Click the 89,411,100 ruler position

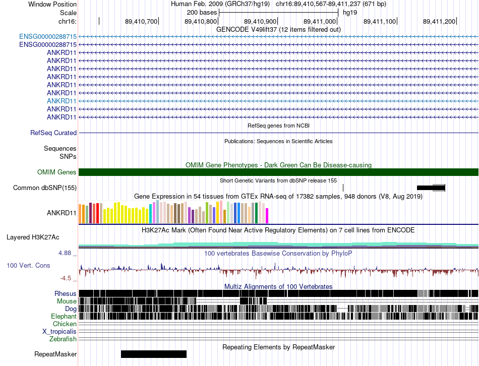pyautogui.click(x=379, y=21)
